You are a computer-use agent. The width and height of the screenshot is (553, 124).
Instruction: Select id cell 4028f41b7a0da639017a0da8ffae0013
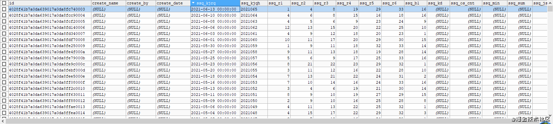tap(50, 107)
